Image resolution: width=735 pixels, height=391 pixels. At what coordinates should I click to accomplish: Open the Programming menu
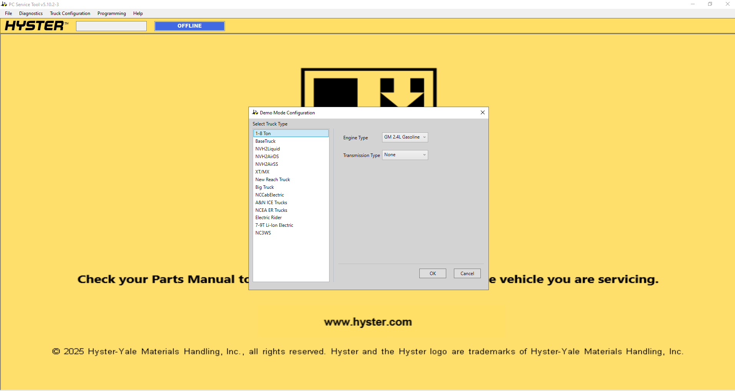tap(111, 13)
